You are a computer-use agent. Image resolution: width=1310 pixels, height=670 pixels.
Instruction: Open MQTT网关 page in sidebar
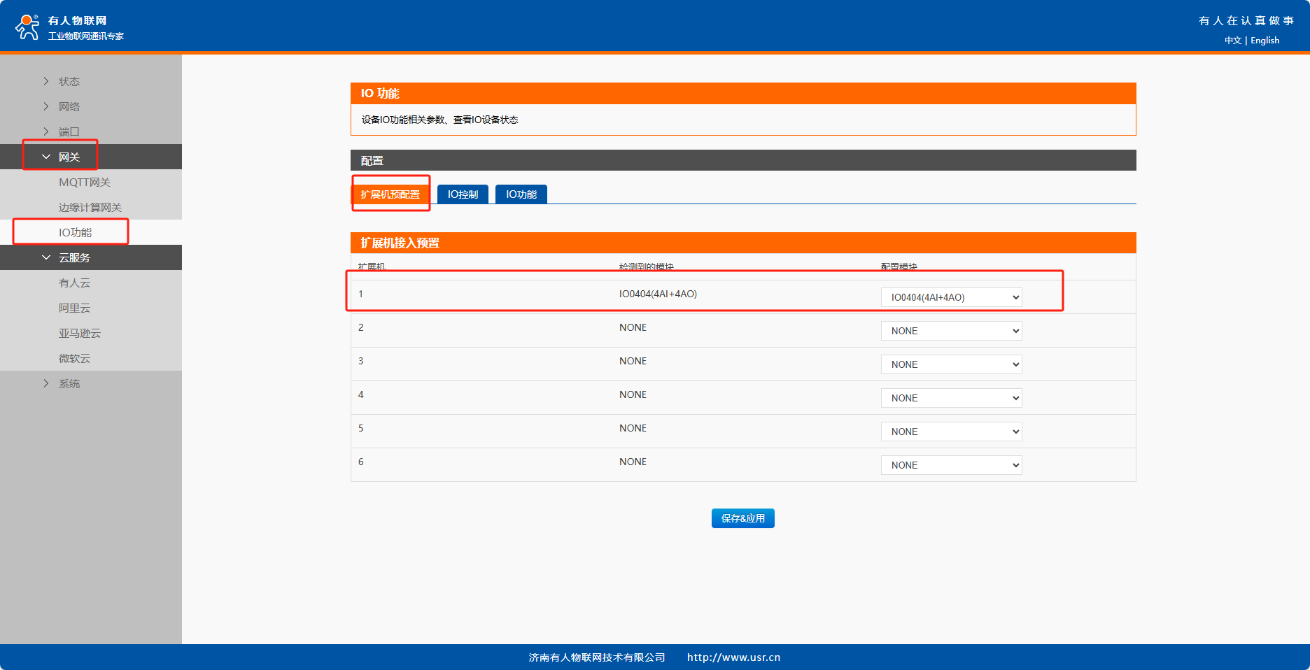(85, 182)
